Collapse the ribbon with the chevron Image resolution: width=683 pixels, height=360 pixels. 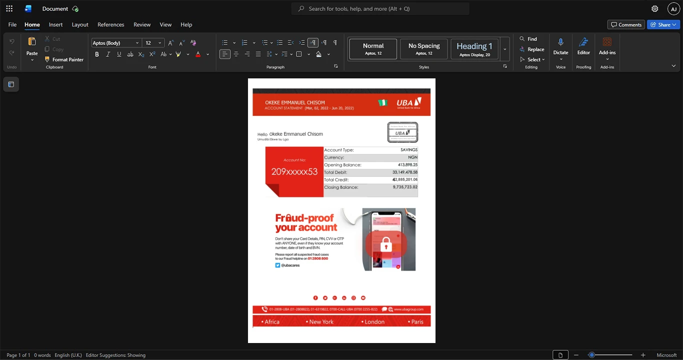point(673,66)
